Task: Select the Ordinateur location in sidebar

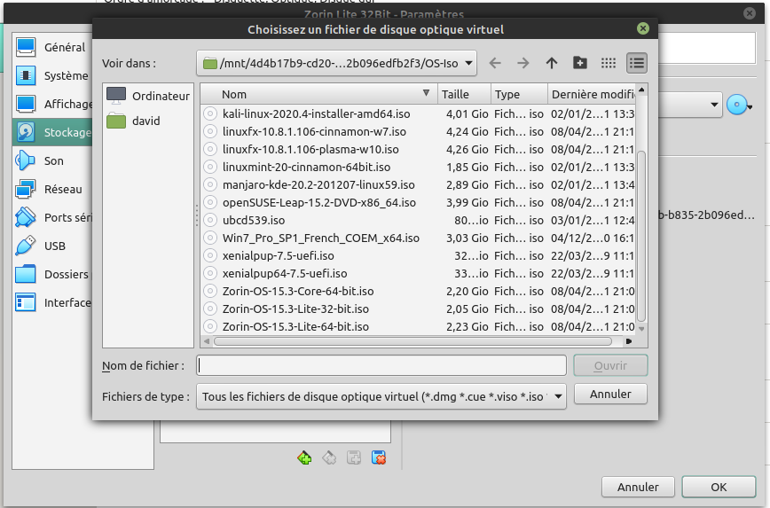Action: 147,96
